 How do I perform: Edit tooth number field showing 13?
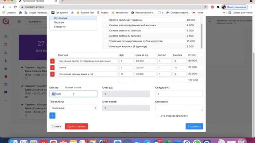tap(126, 74)
